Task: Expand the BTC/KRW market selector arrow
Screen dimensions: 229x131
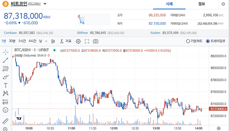Action: (x=45, y=4)
